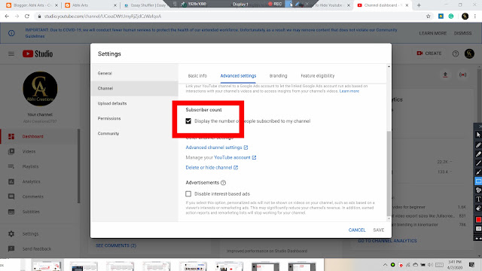Open a new browser tab

point(419,5)
